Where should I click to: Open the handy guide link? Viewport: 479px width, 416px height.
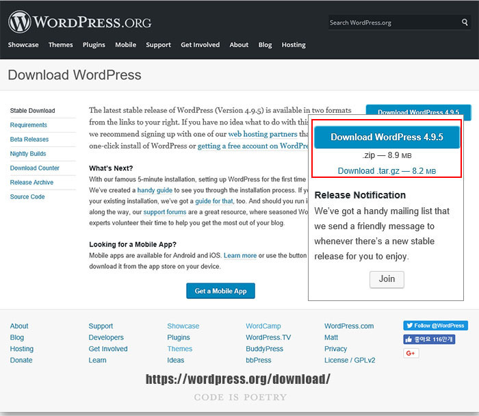(x=155, y=190)
